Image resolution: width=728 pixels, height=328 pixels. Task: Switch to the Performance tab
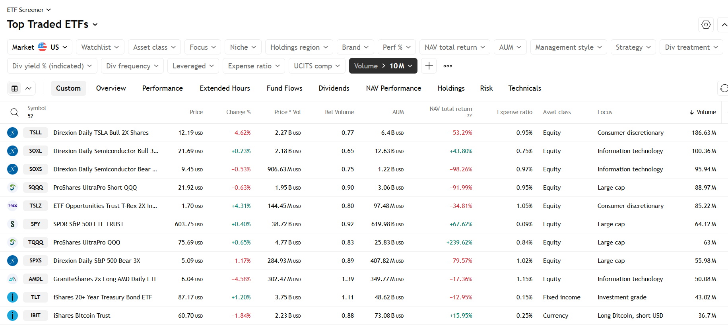point(163,88)
